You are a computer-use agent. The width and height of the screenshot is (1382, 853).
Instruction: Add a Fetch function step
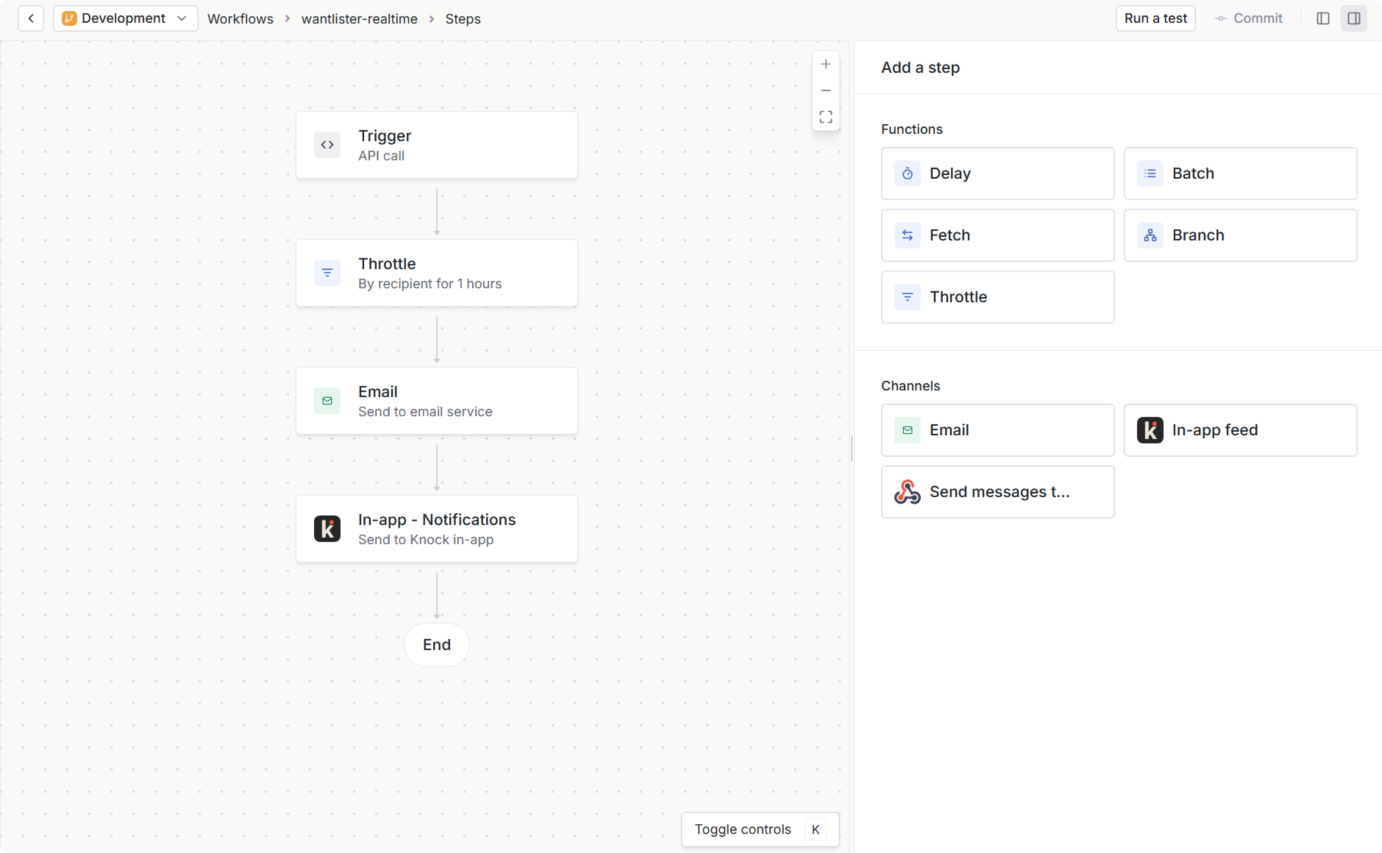pyautogui.click(x=997, y=235)
